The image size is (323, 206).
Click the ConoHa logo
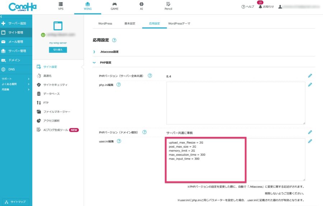pyautogui.click(x=23, y=7)
